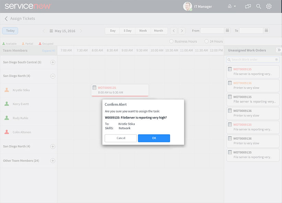Select the Today button
The image size is (282, 203).
(x=10, y=31)
